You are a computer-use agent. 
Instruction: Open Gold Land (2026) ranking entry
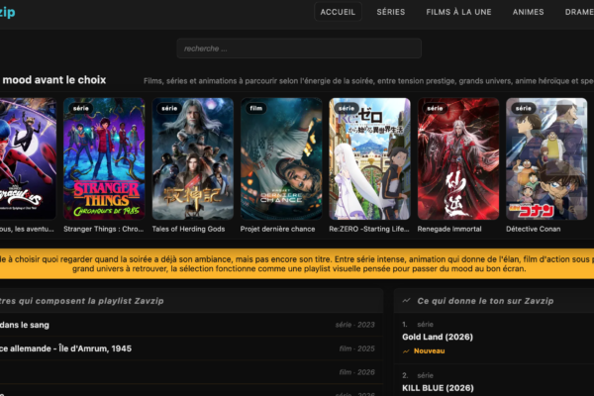(438, 337)
